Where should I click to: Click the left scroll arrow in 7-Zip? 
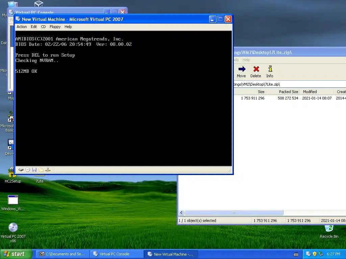181,213
